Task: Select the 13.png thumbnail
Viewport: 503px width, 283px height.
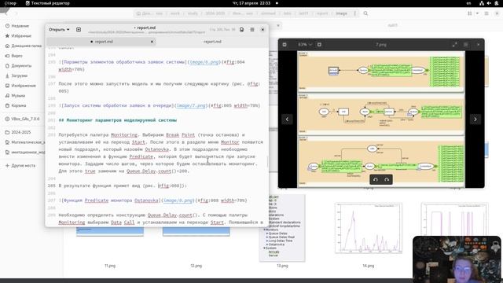Action: click(x=282, y=228)
